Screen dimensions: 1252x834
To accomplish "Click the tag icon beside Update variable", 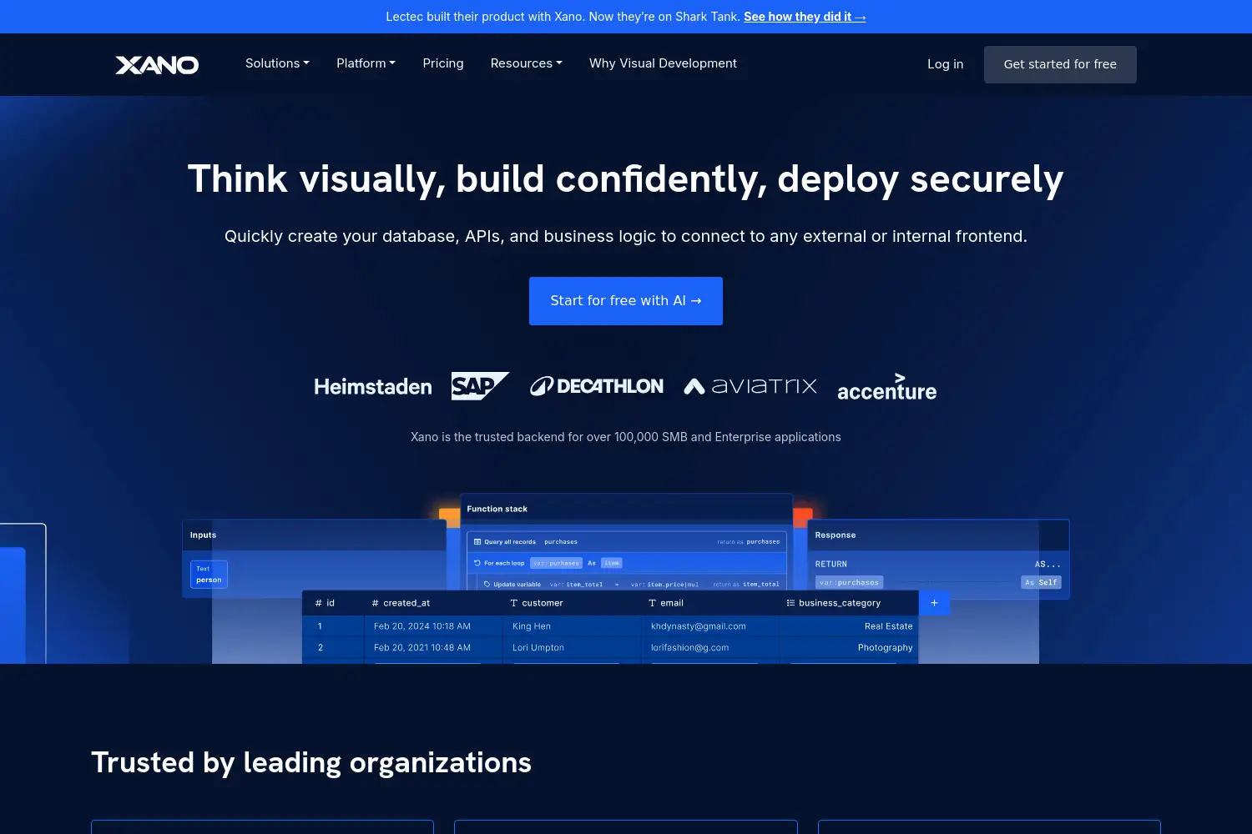I will point(487,585).
